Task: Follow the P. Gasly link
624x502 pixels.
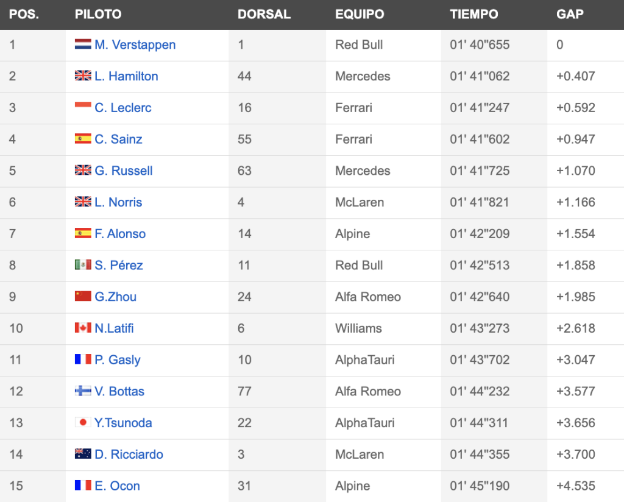Action: [118, 359]
